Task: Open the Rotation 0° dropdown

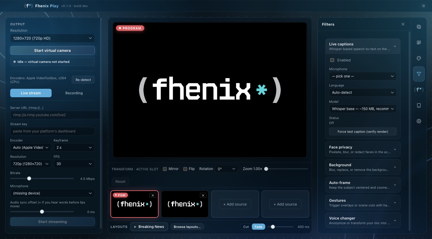Action: coord(226,169)
